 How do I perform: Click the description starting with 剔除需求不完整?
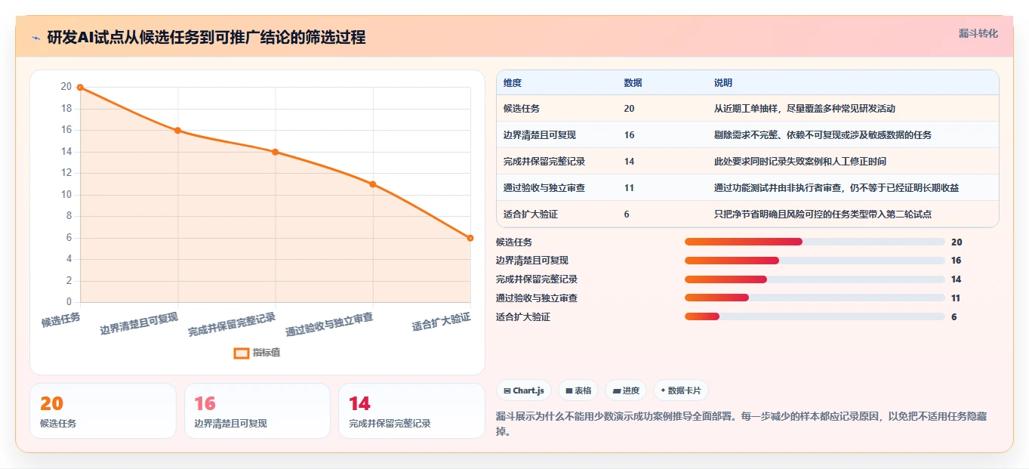pos(823,135)
